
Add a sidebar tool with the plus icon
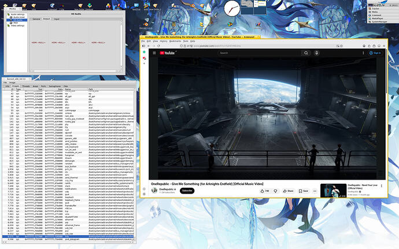(144, 64)
